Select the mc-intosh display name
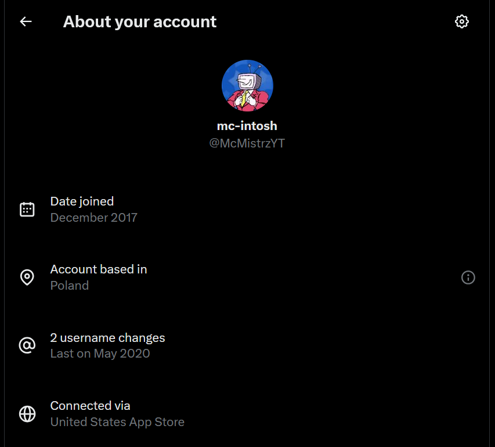The image size is (495, 447). click(247, 125)
